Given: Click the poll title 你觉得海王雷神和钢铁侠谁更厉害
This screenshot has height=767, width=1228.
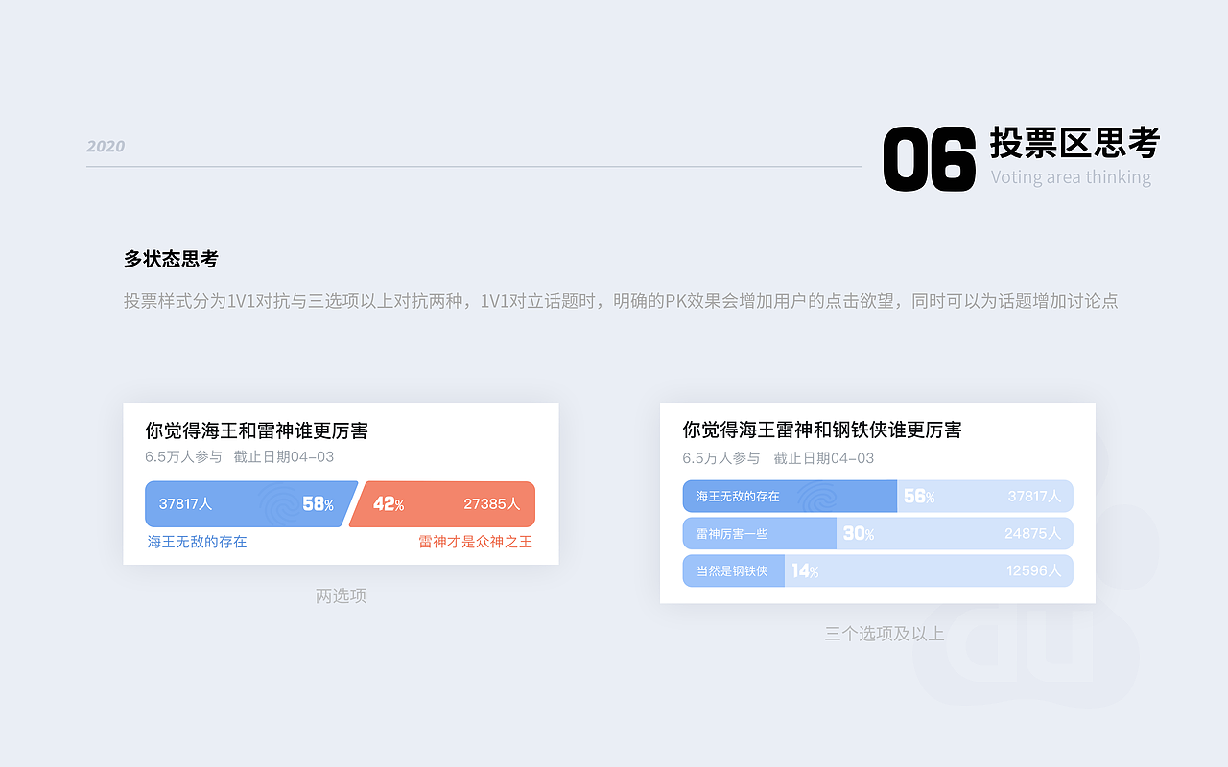Looking at the screenshot, I should (822, 430).
